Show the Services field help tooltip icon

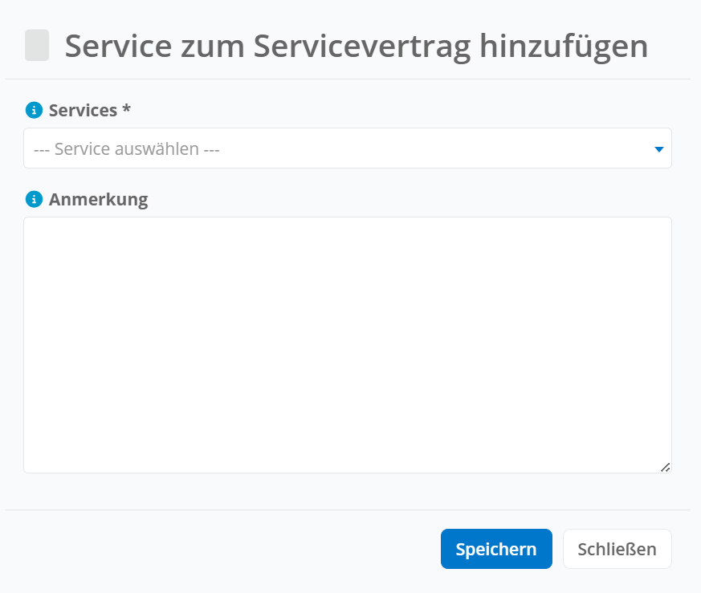(34, 110)
